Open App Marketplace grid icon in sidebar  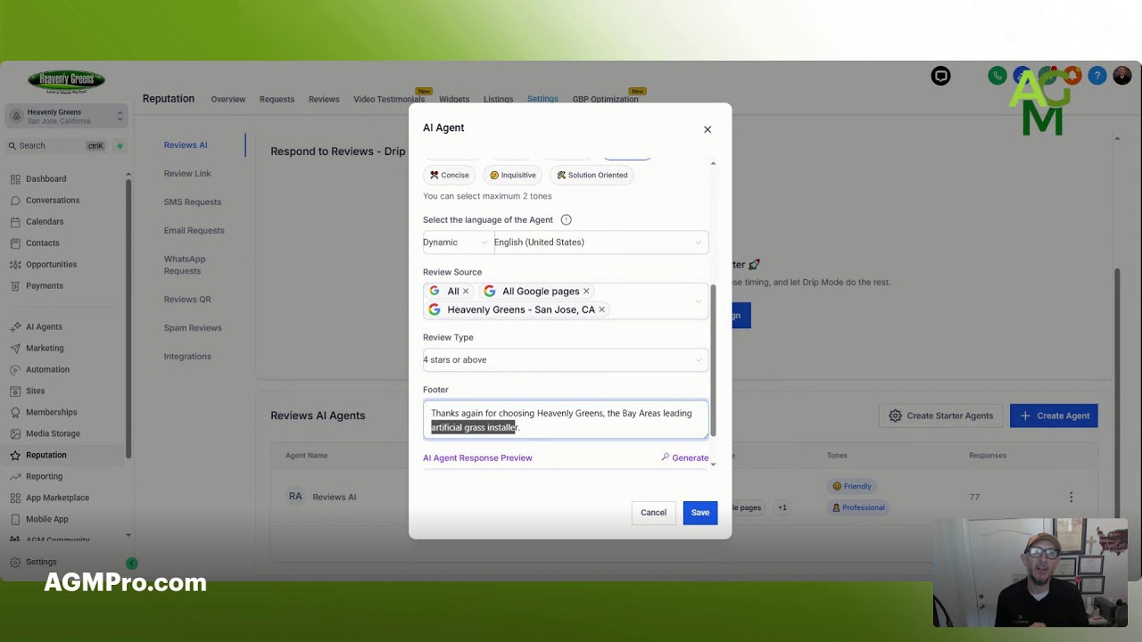[x=15, y=498]
